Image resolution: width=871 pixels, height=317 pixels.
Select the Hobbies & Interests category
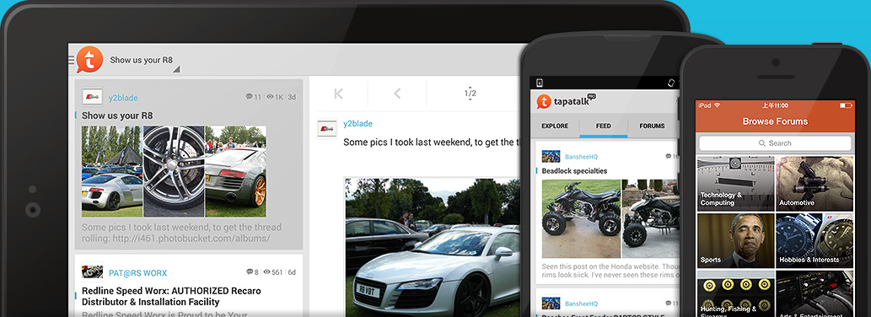tap(815, 240)
